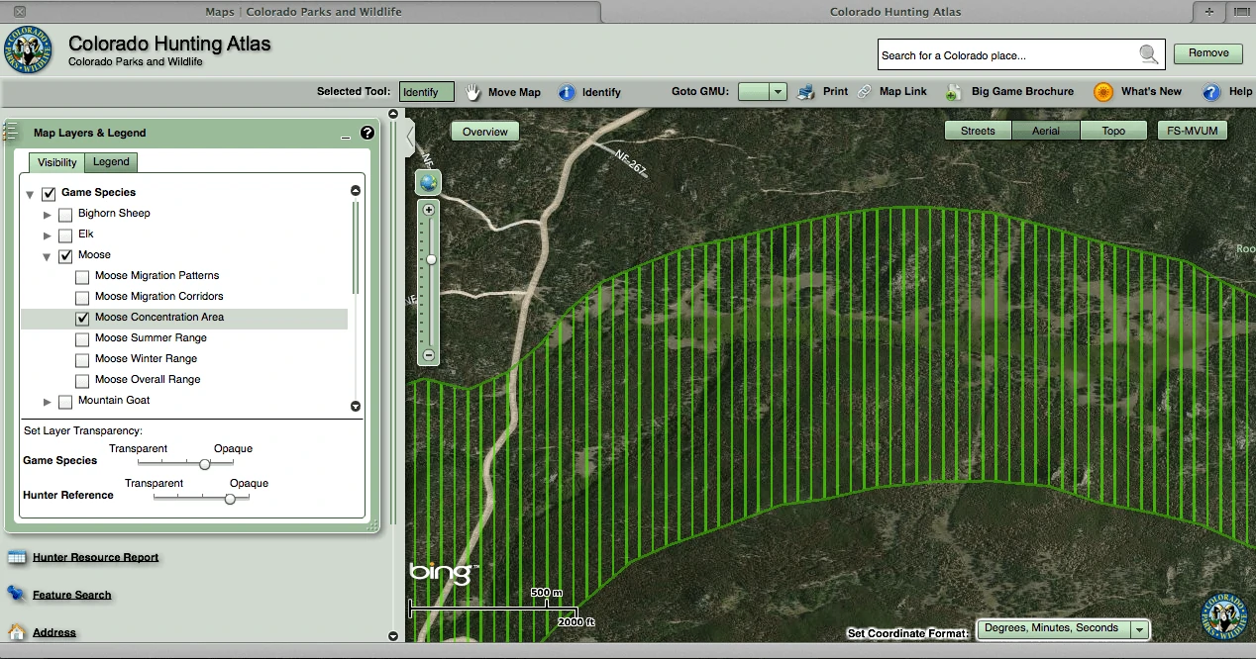Collapse the left side panel arrow
1256x659 pixels.
coord(409,137)
